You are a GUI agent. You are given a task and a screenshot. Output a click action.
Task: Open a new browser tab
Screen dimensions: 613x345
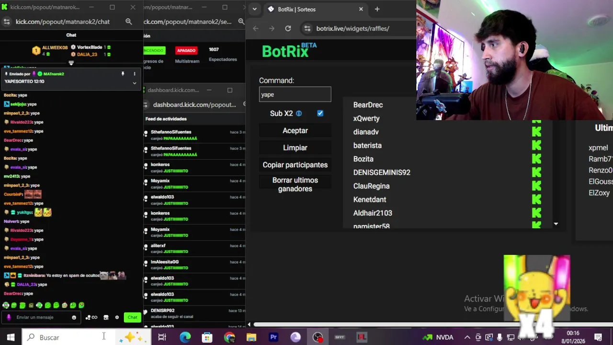coord(377,9)
